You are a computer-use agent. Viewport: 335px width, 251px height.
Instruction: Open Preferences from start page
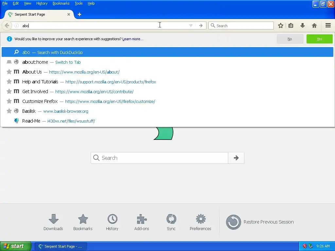click(201, 222)
